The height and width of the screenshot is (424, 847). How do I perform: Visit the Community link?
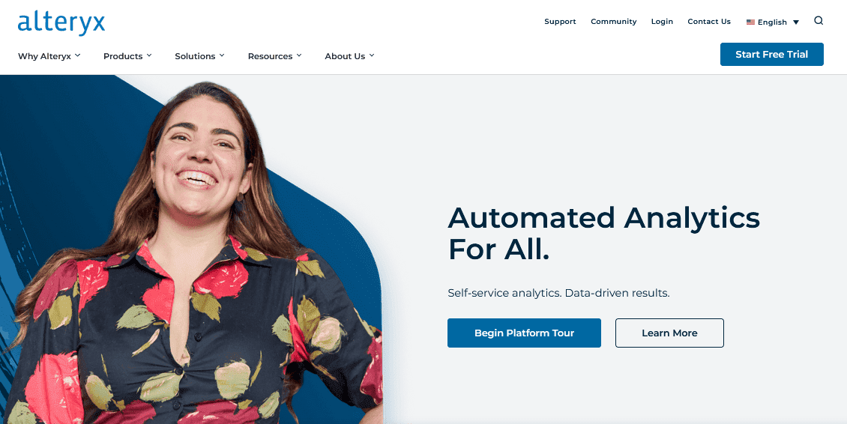(614, 22)
